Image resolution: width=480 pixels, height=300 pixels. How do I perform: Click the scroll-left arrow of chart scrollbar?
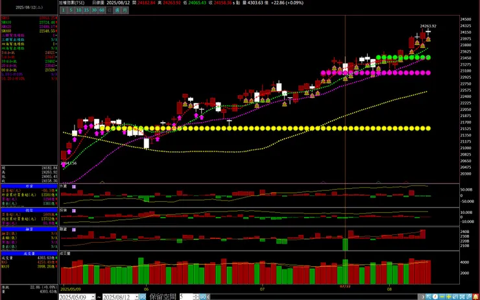tap(208, 297)
